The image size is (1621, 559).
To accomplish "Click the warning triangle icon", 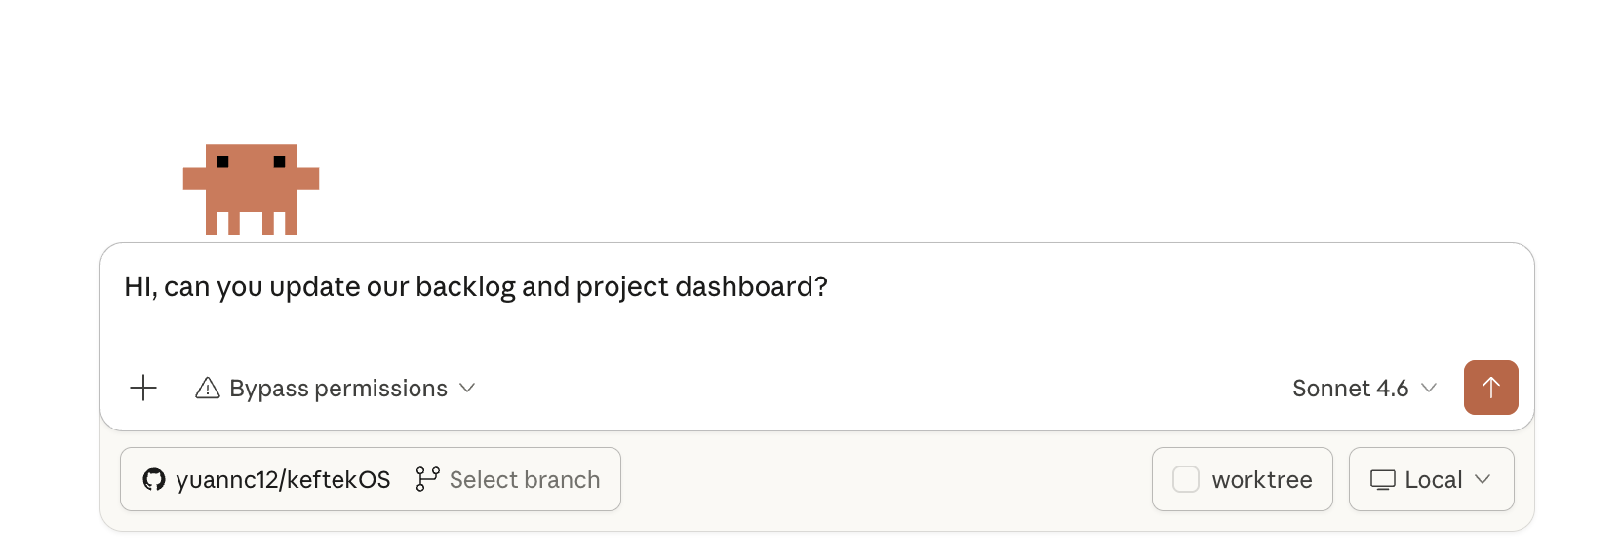I will pos(208,389).
